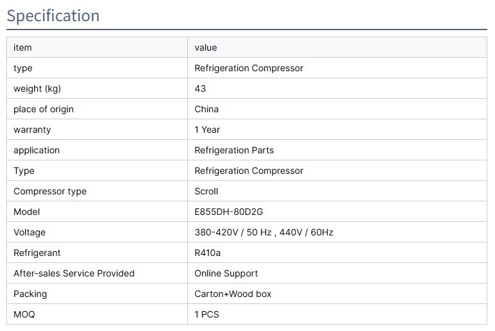The height and width of the screenshot is (331, 495).
Task: Click "After-sales Service Provided" label
Action: point(74,273)
